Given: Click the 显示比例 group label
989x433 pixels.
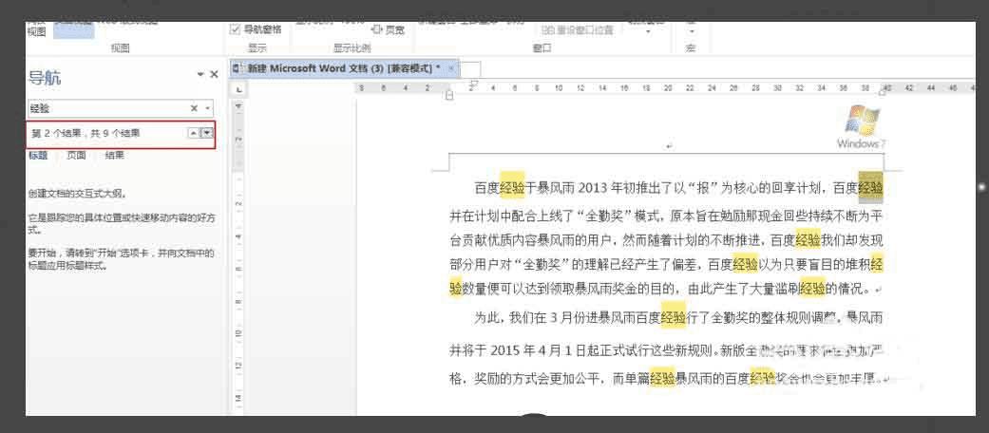Looking at the screenshot, I should tap(352, 47).
